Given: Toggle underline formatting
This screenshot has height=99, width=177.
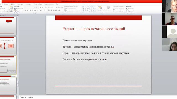Looking at the screenshot, I should pyautogui.click(x=30, y=10).
